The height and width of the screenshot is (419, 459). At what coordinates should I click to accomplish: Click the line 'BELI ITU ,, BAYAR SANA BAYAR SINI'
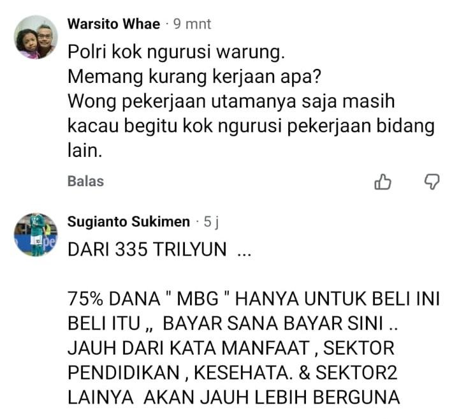click(x=233, y=324)
